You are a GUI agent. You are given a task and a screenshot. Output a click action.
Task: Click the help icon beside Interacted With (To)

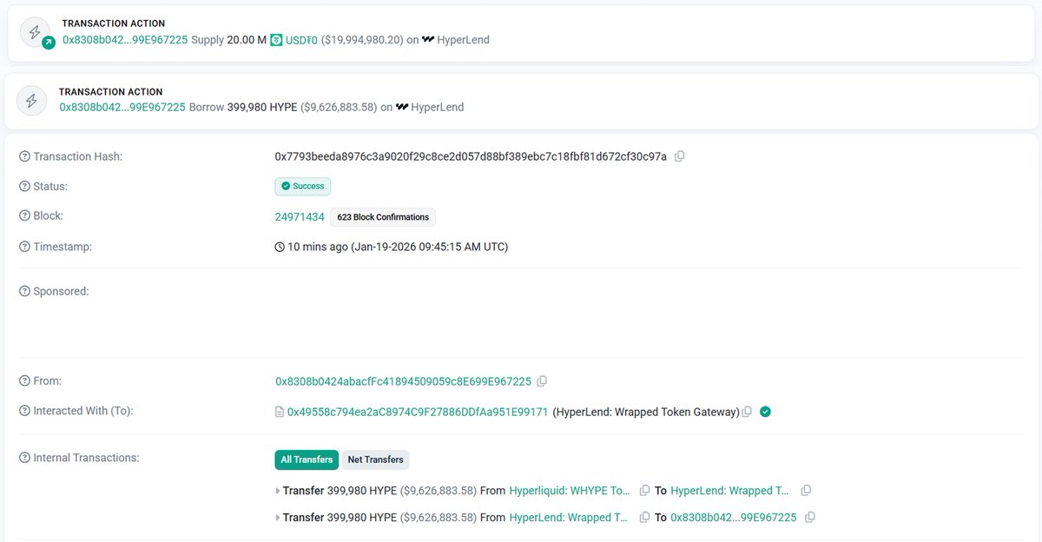coord(24,410)
